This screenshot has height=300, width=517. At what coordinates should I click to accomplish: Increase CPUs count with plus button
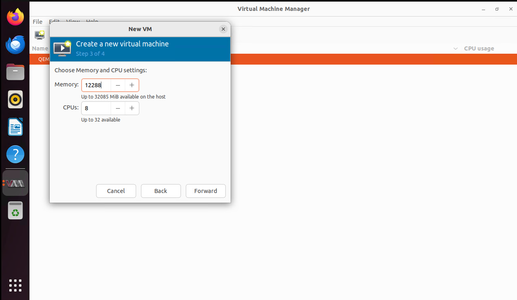pos(132,108)
